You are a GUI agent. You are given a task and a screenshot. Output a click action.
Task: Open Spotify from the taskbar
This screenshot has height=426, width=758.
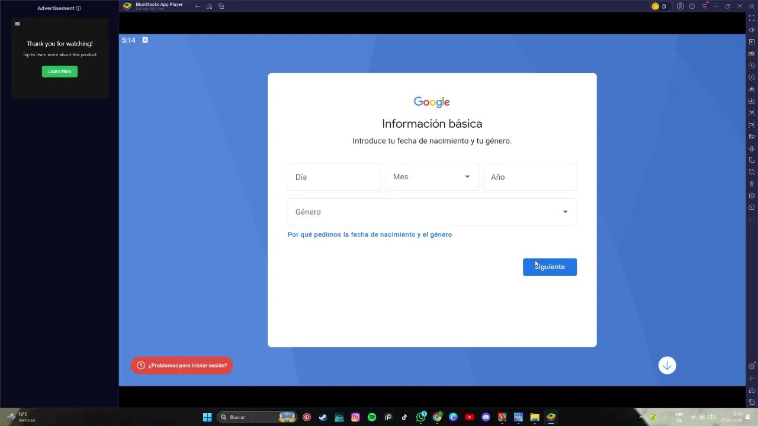click(372, 417)
